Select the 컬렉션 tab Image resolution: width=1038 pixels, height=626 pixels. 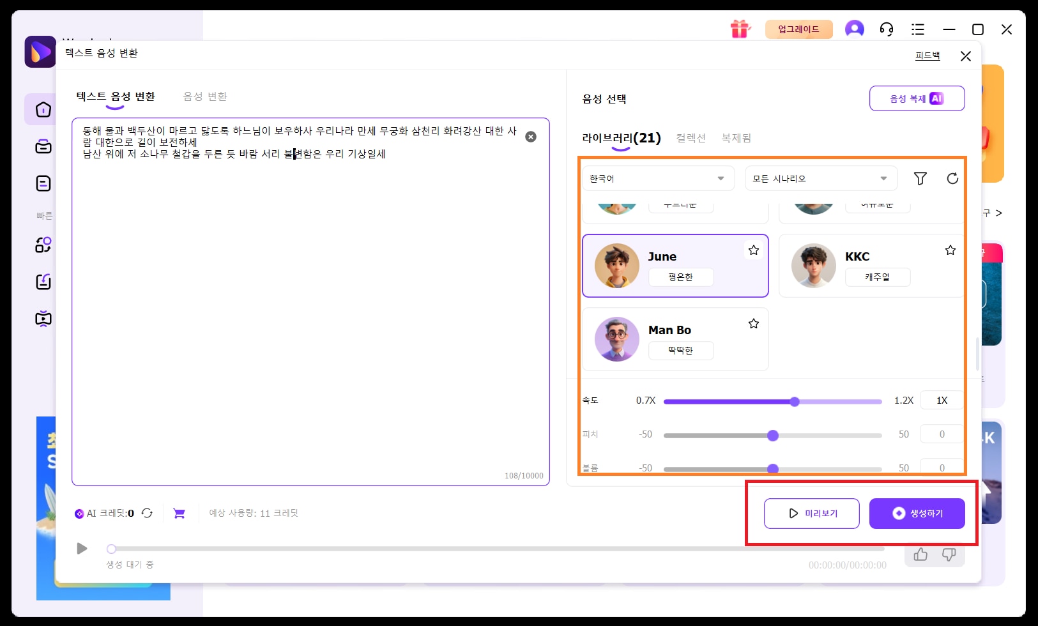(x=691, y=138)
